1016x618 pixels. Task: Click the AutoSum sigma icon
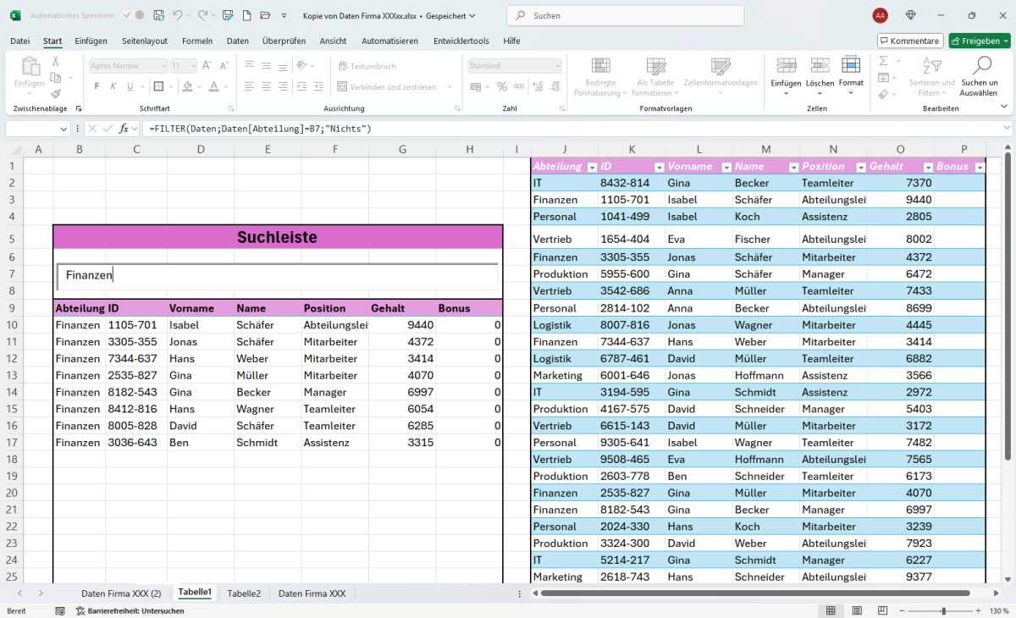click(883, 61)
